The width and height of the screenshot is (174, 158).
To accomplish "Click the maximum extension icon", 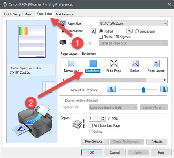I will coord(164,89).
